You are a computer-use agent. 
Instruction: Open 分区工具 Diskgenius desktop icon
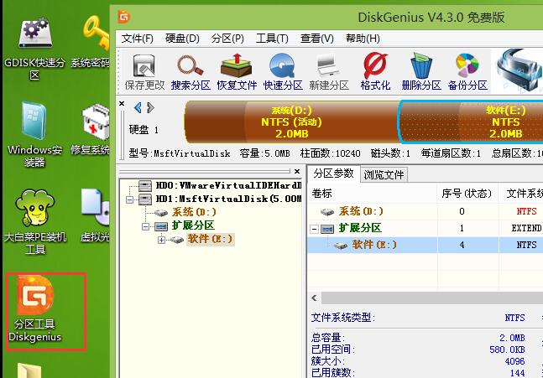(x=35, y=309)
